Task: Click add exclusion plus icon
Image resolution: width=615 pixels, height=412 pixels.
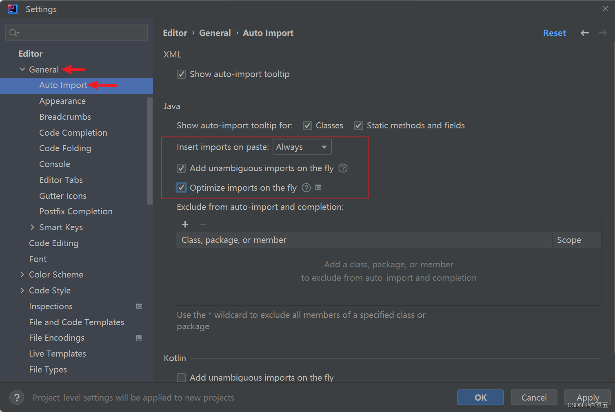Action: tap(185, 225)
